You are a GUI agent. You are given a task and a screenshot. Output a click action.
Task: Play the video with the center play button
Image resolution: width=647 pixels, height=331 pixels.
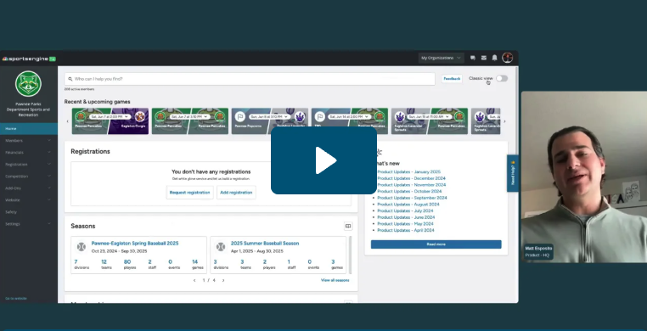click(x=323, y=160)
